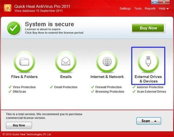Click the Virus Protection checkmark
The image size is (174, 137).
(x=10, y=87)
